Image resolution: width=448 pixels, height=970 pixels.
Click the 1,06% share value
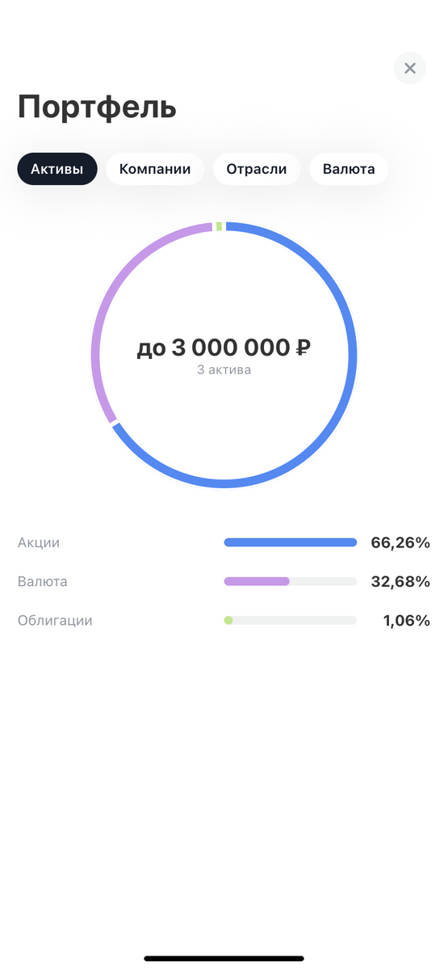pyautogui.click(x=406, y=621)
